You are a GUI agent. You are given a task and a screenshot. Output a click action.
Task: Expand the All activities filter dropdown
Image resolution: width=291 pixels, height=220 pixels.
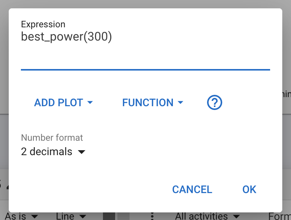pyautogui.click(x=207, y=217)
